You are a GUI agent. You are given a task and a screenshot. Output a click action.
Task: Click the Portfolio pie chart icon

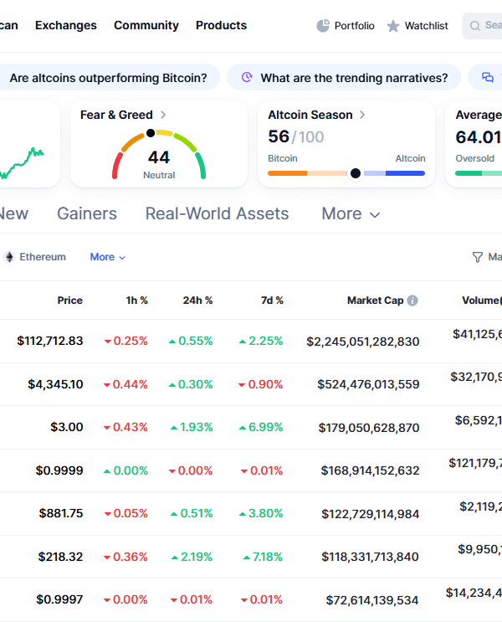(x=323, y=26)
